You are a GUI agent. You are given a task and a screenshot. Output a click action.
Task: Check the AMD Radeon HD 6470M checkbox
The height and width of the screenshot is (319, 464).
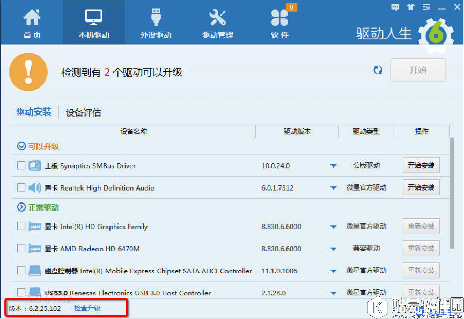click(20, 248)
